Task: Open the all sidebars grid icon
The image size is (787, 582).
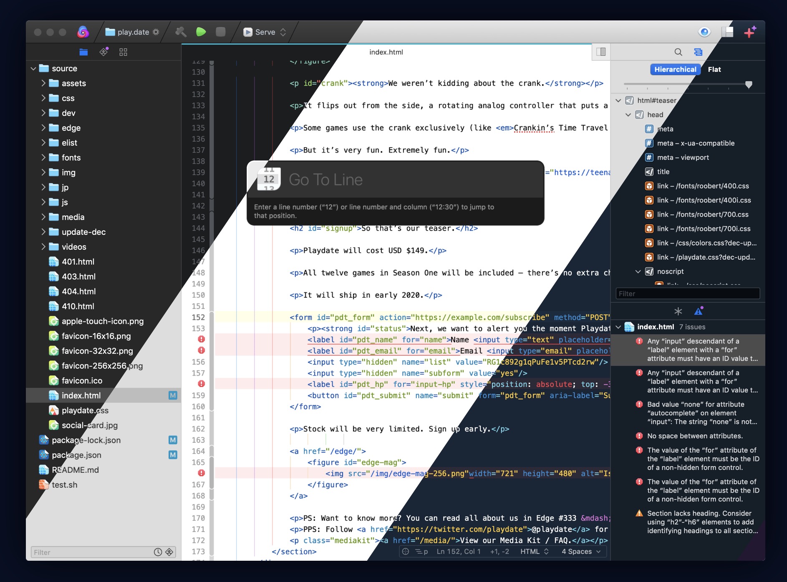Action: [x=123, y=52]
